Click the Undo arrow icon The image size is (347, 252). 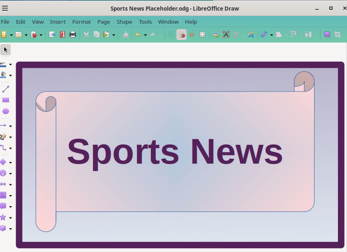pyautogui.click(x=138, y=35)
